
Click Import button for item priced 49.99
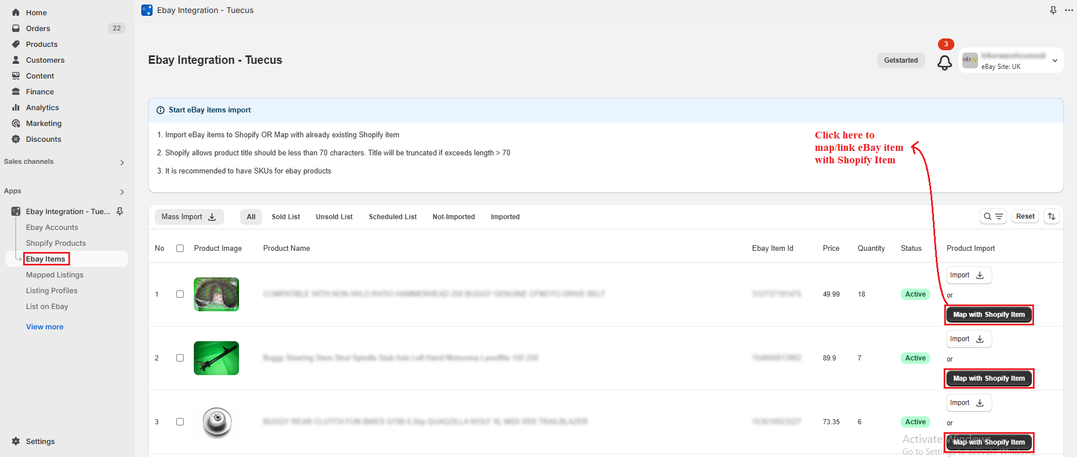click(969, 275)
